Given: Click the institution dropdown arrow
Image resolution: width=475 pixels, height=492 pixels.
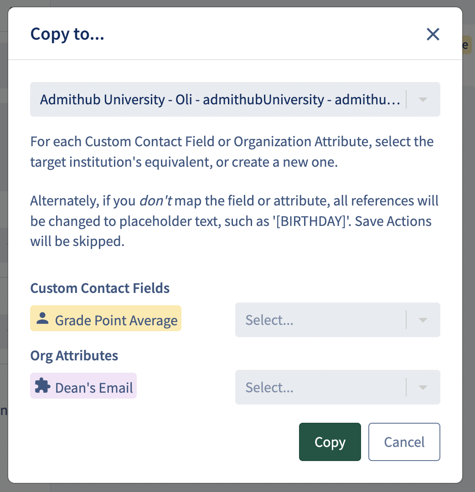Looking at the screenshot, I should coord(423,100).
